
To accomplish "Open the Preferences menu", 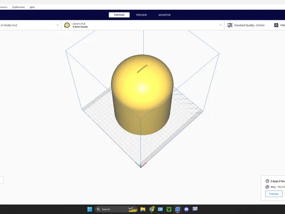I will (x=19, y=7).
